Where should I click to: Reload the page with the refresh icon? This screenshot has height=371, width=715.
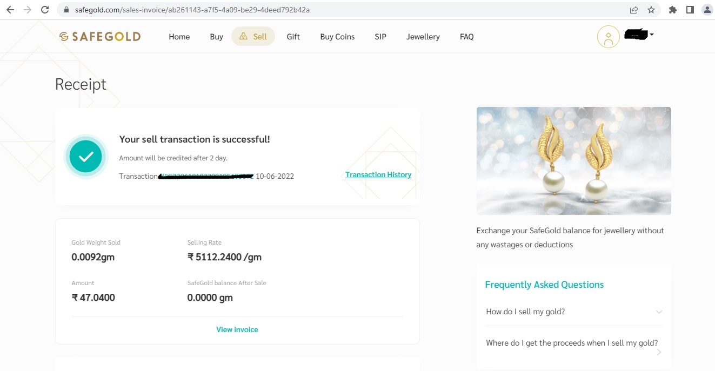point(45,10)
